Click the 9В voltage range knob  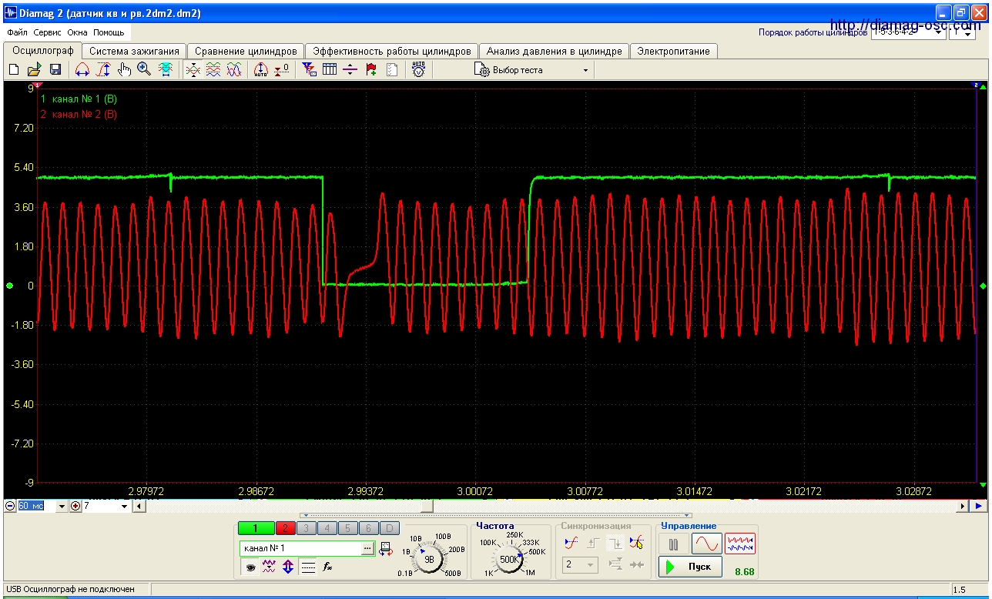click(430, 559)
